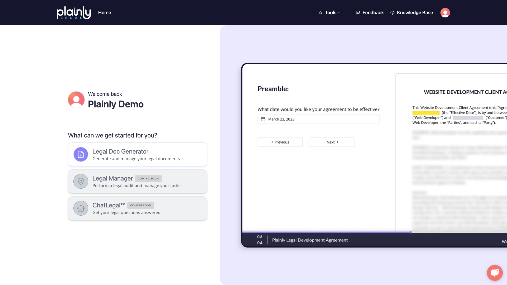Select the Legal Doc Generator card title
507x285 pixels.
[120, 151]
